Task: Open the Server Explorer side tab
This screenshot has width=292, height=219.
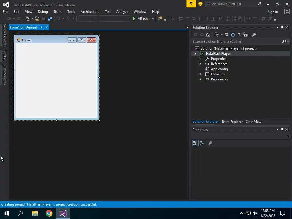Action: click(5, 35)
